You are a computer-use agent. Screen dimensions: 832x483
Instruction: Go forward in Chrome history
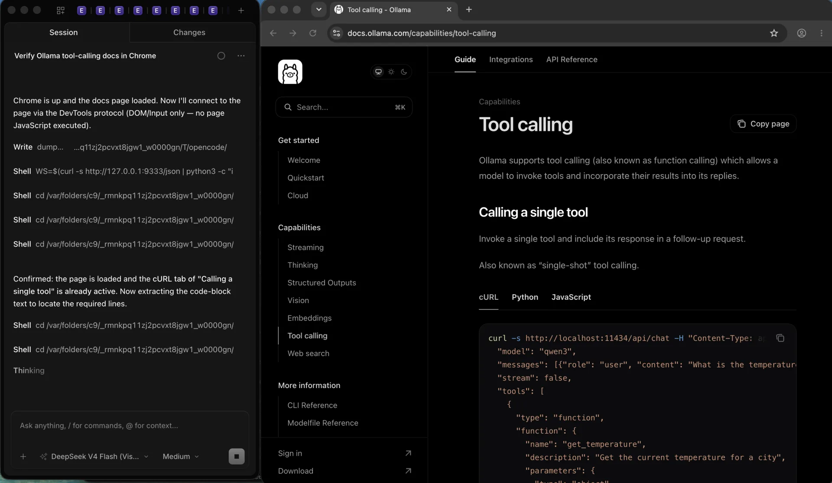pos(293,33)
